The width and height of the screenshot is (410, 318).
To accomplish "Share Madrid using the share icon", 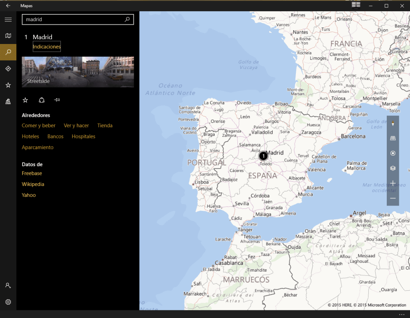I will [42, 100].
